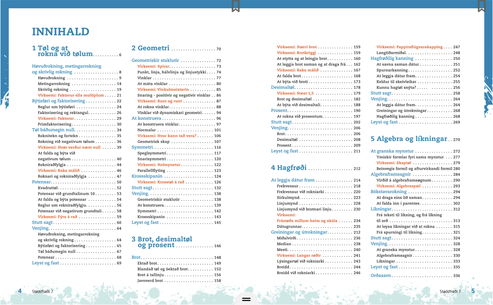
Task: Open Virksemi: Hvar kann tað vera?
Action: [179, 136]
